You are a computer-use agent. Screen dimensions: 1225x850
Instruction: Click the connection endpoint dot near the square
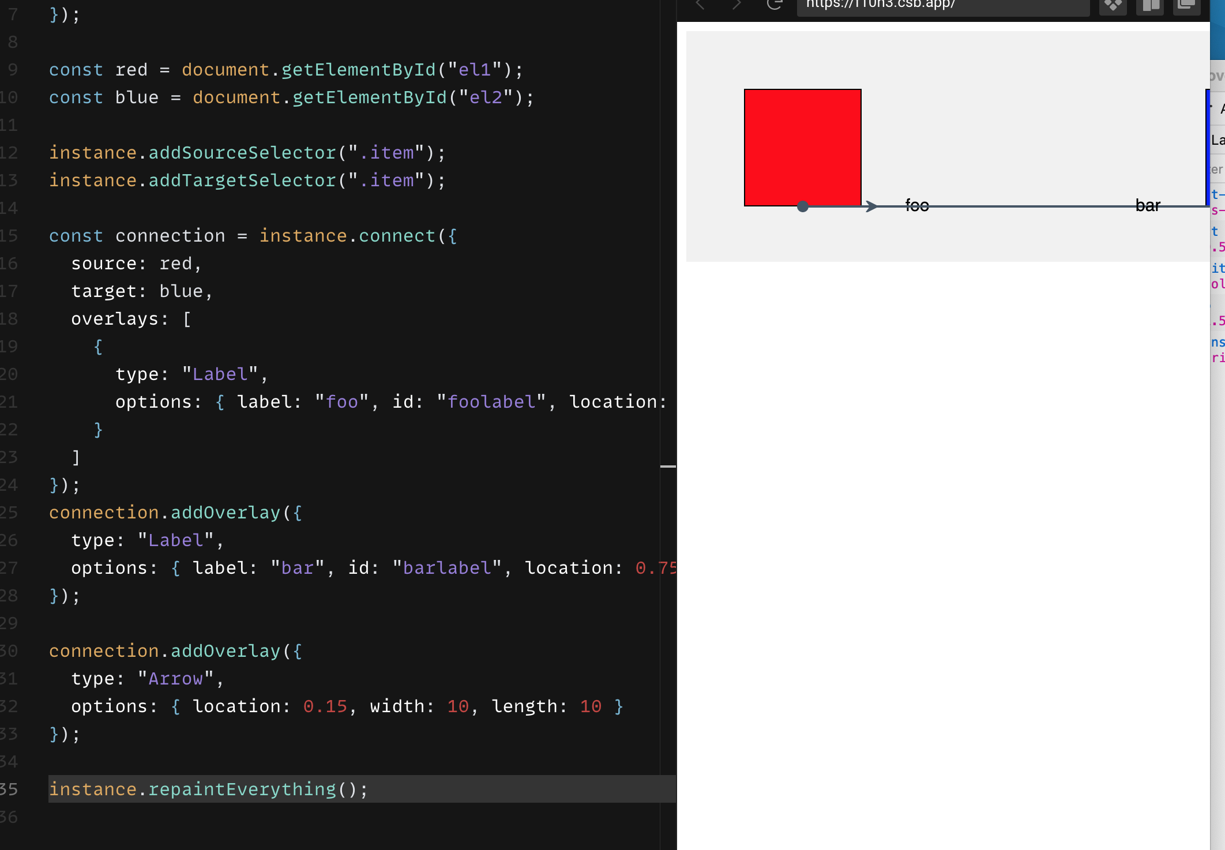(x=803, y=206)
